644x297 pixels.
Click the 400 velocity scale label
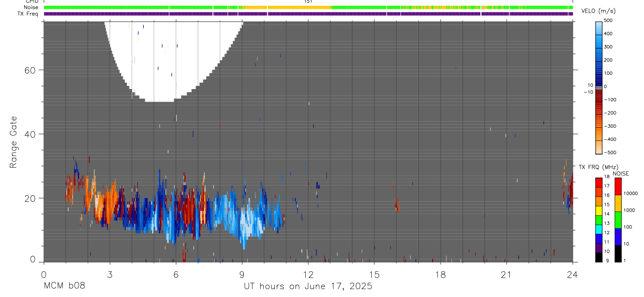coord(608,34)
